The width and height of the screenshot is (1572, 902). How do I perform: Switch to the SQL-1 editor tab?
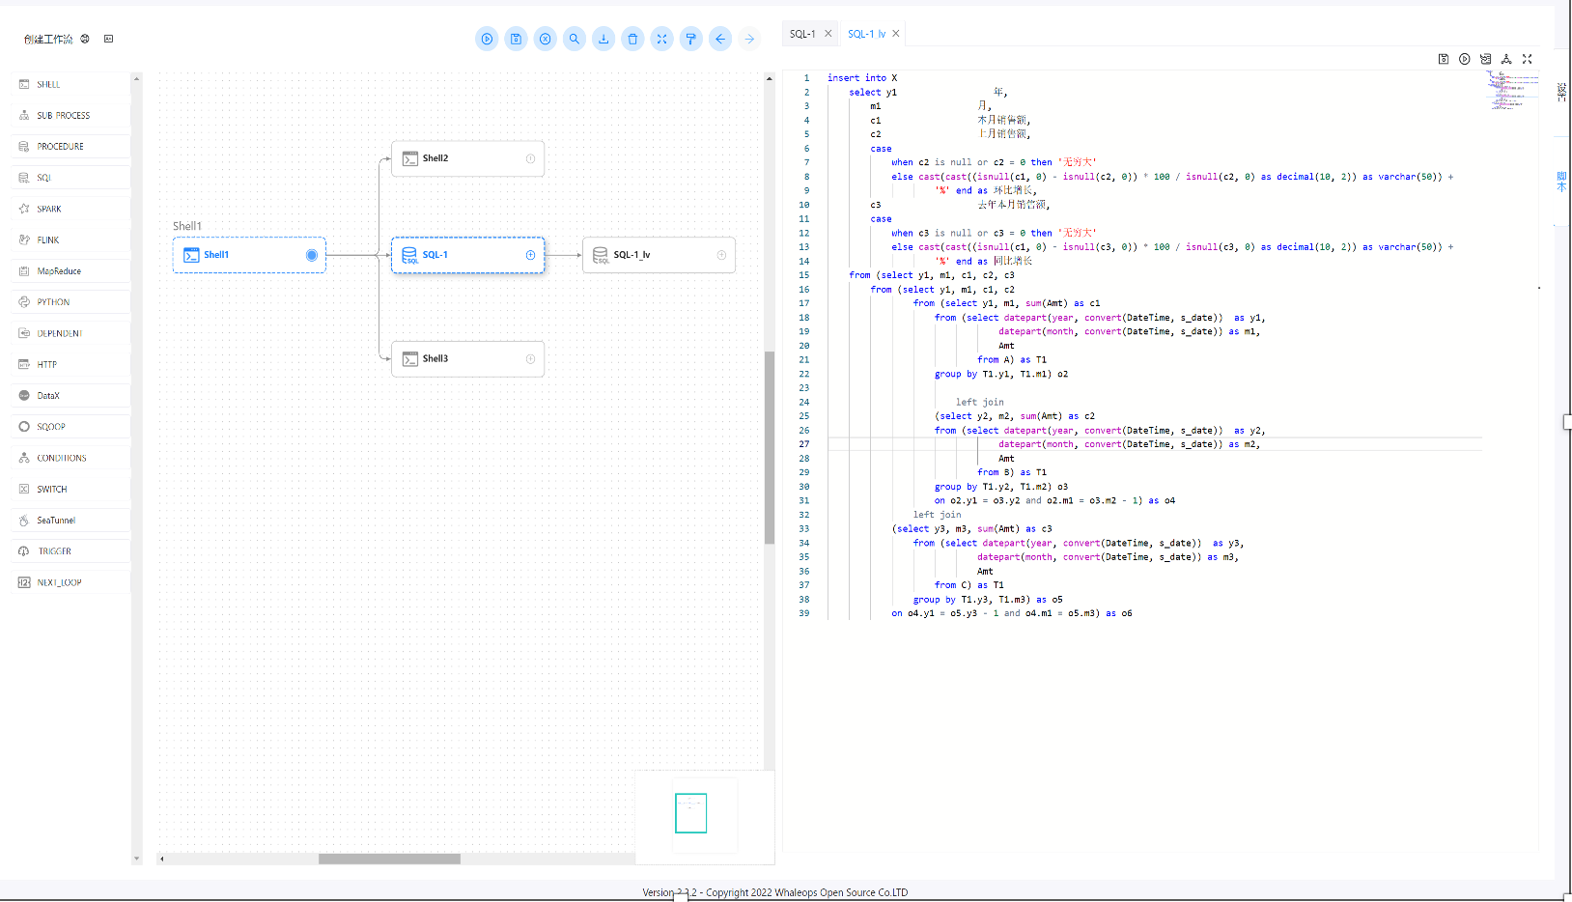[802, 34]
